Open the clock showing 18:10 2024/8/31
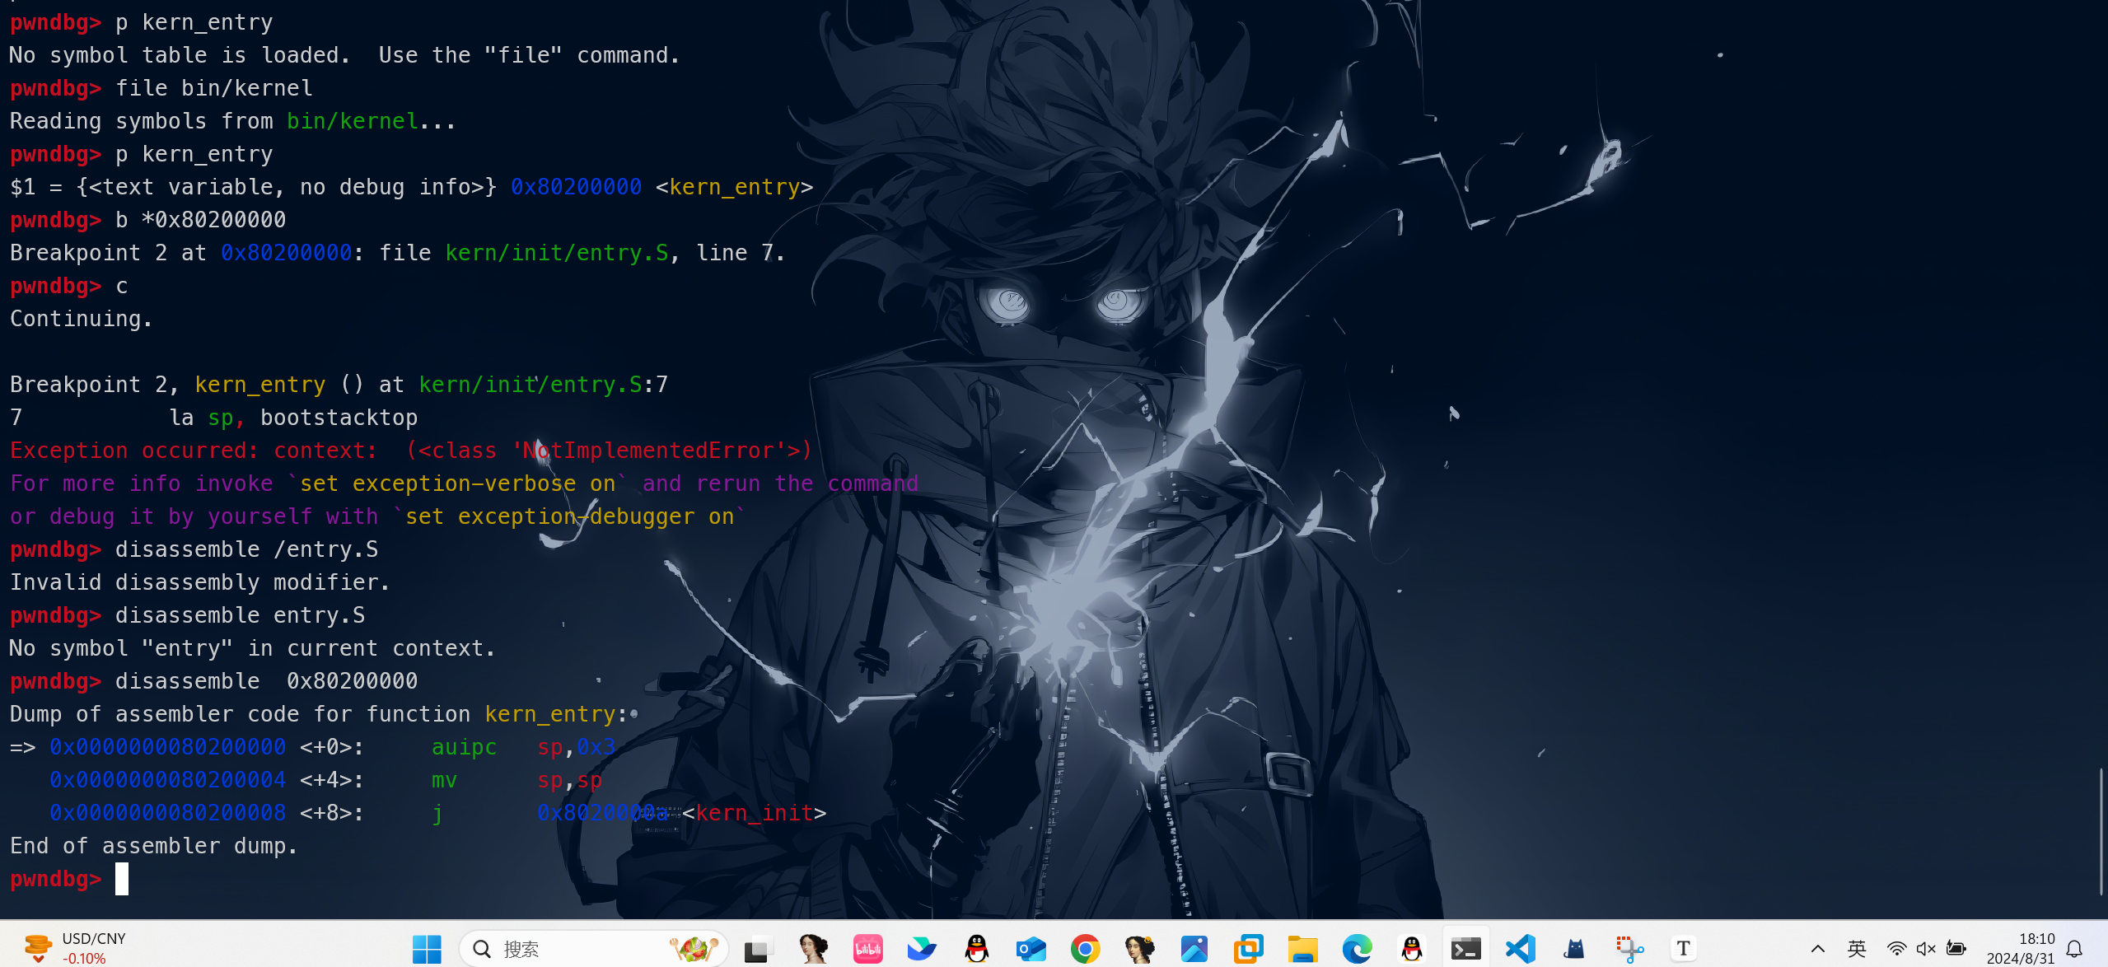 [2020, 949]
